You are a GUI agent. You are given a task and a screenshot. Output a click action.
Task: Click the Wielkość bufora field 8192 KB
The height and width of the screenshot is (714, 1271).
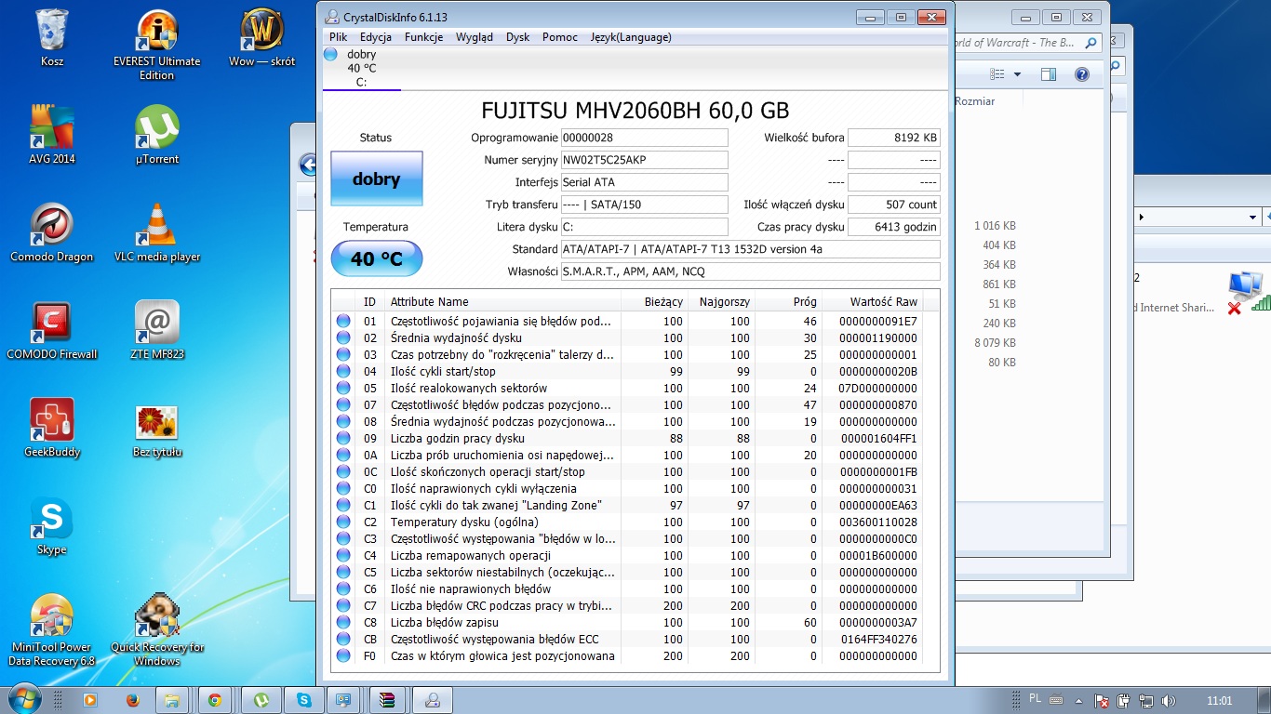click(894, 138)
